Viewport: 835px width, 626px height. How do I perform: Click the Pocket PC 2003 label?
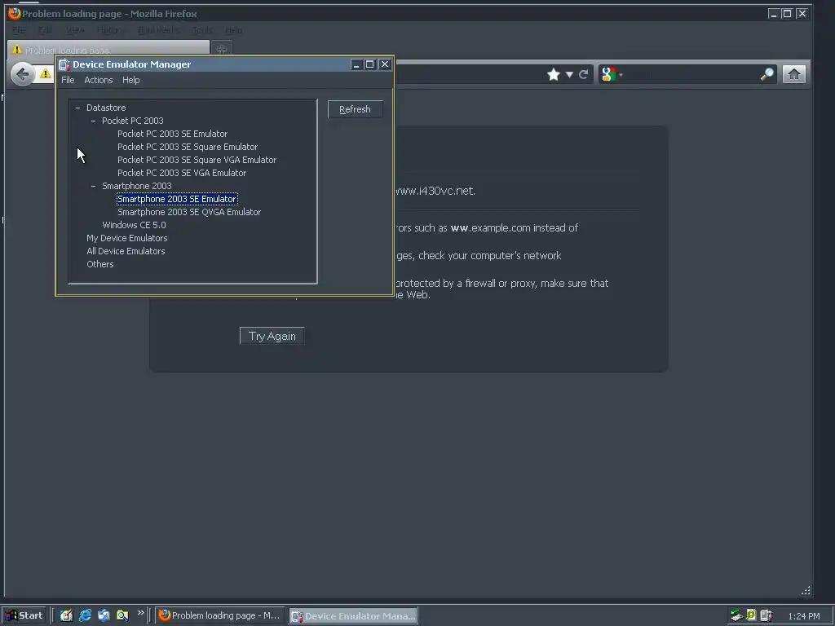(133, 121)
